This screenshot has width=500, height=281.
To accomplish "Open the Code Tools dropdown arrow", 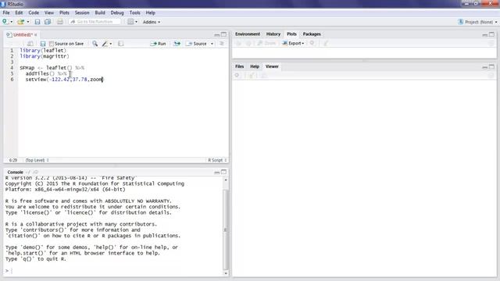I will (111, 44).
